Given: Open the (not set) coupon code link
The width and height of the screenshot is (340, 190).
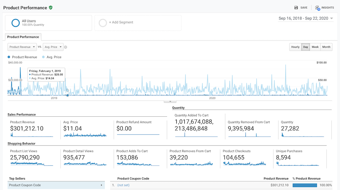Looking at the screenshot, I should pos(124,185).
